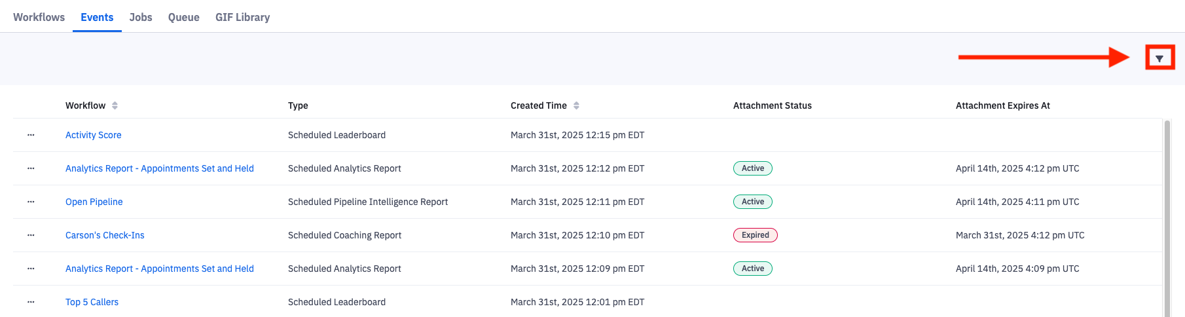Click the Expired attachment status badge
Viewport: 1185px width, 317px height.
(x=755, y=235)
